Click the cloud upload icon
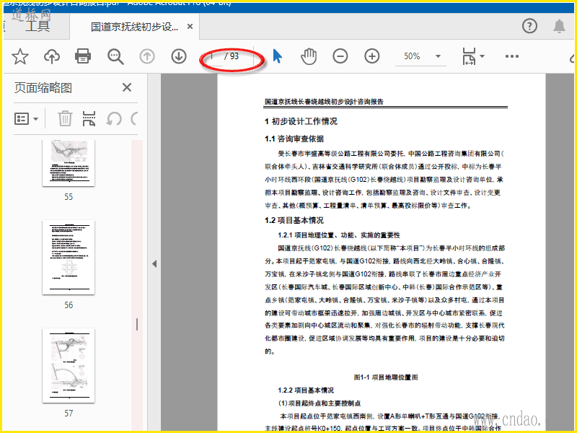The width and height of the screenshot is (577, 433). click(52, 56)
